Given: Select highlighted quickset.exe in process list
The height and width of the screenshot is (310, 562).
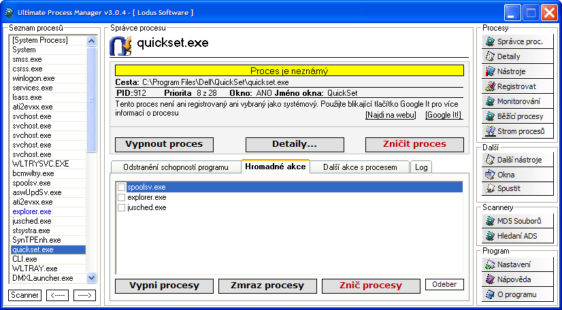Looking at the screenshot, I should tap(48, 249).
